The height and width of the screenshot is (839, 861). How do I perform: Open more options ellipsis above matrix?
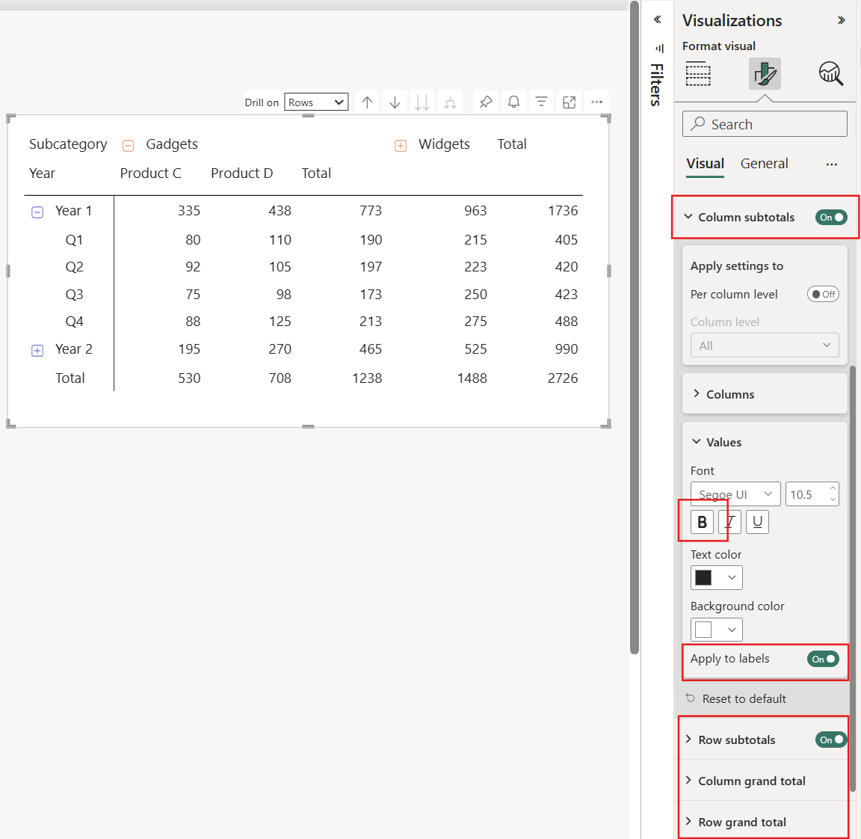point(597,102)
